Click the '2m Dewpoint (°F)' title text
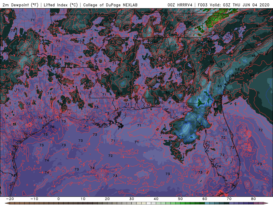This screenshot has width=273, height=205. [x=20, y=5]
